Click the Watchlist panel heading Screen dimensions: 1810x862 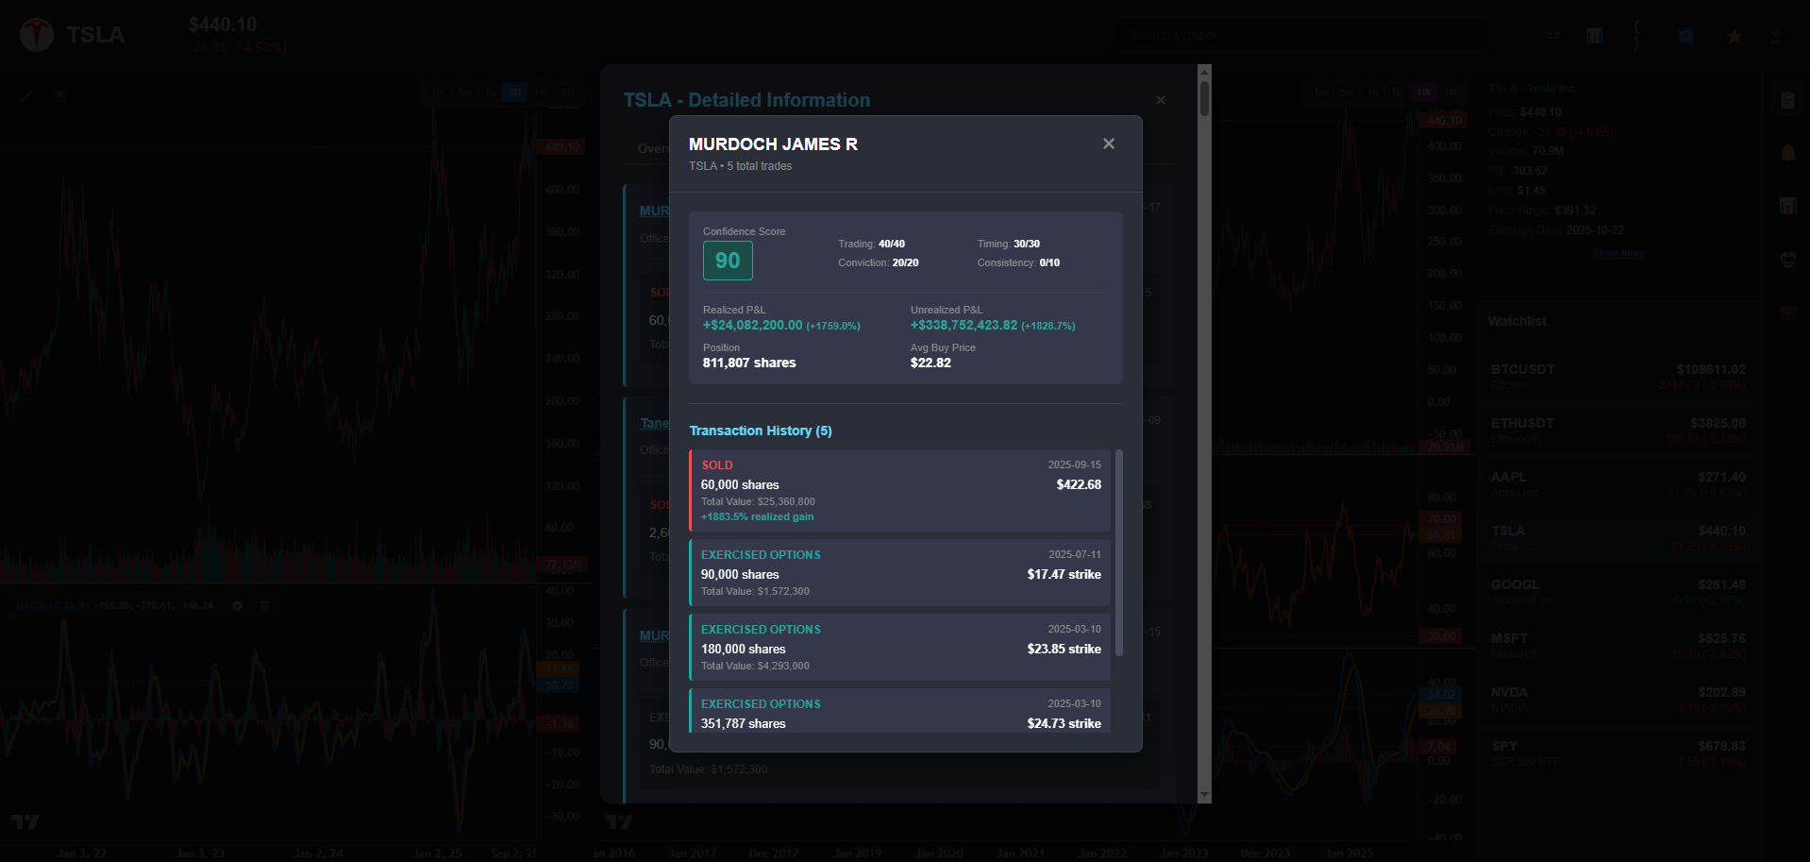[1517, 321]
